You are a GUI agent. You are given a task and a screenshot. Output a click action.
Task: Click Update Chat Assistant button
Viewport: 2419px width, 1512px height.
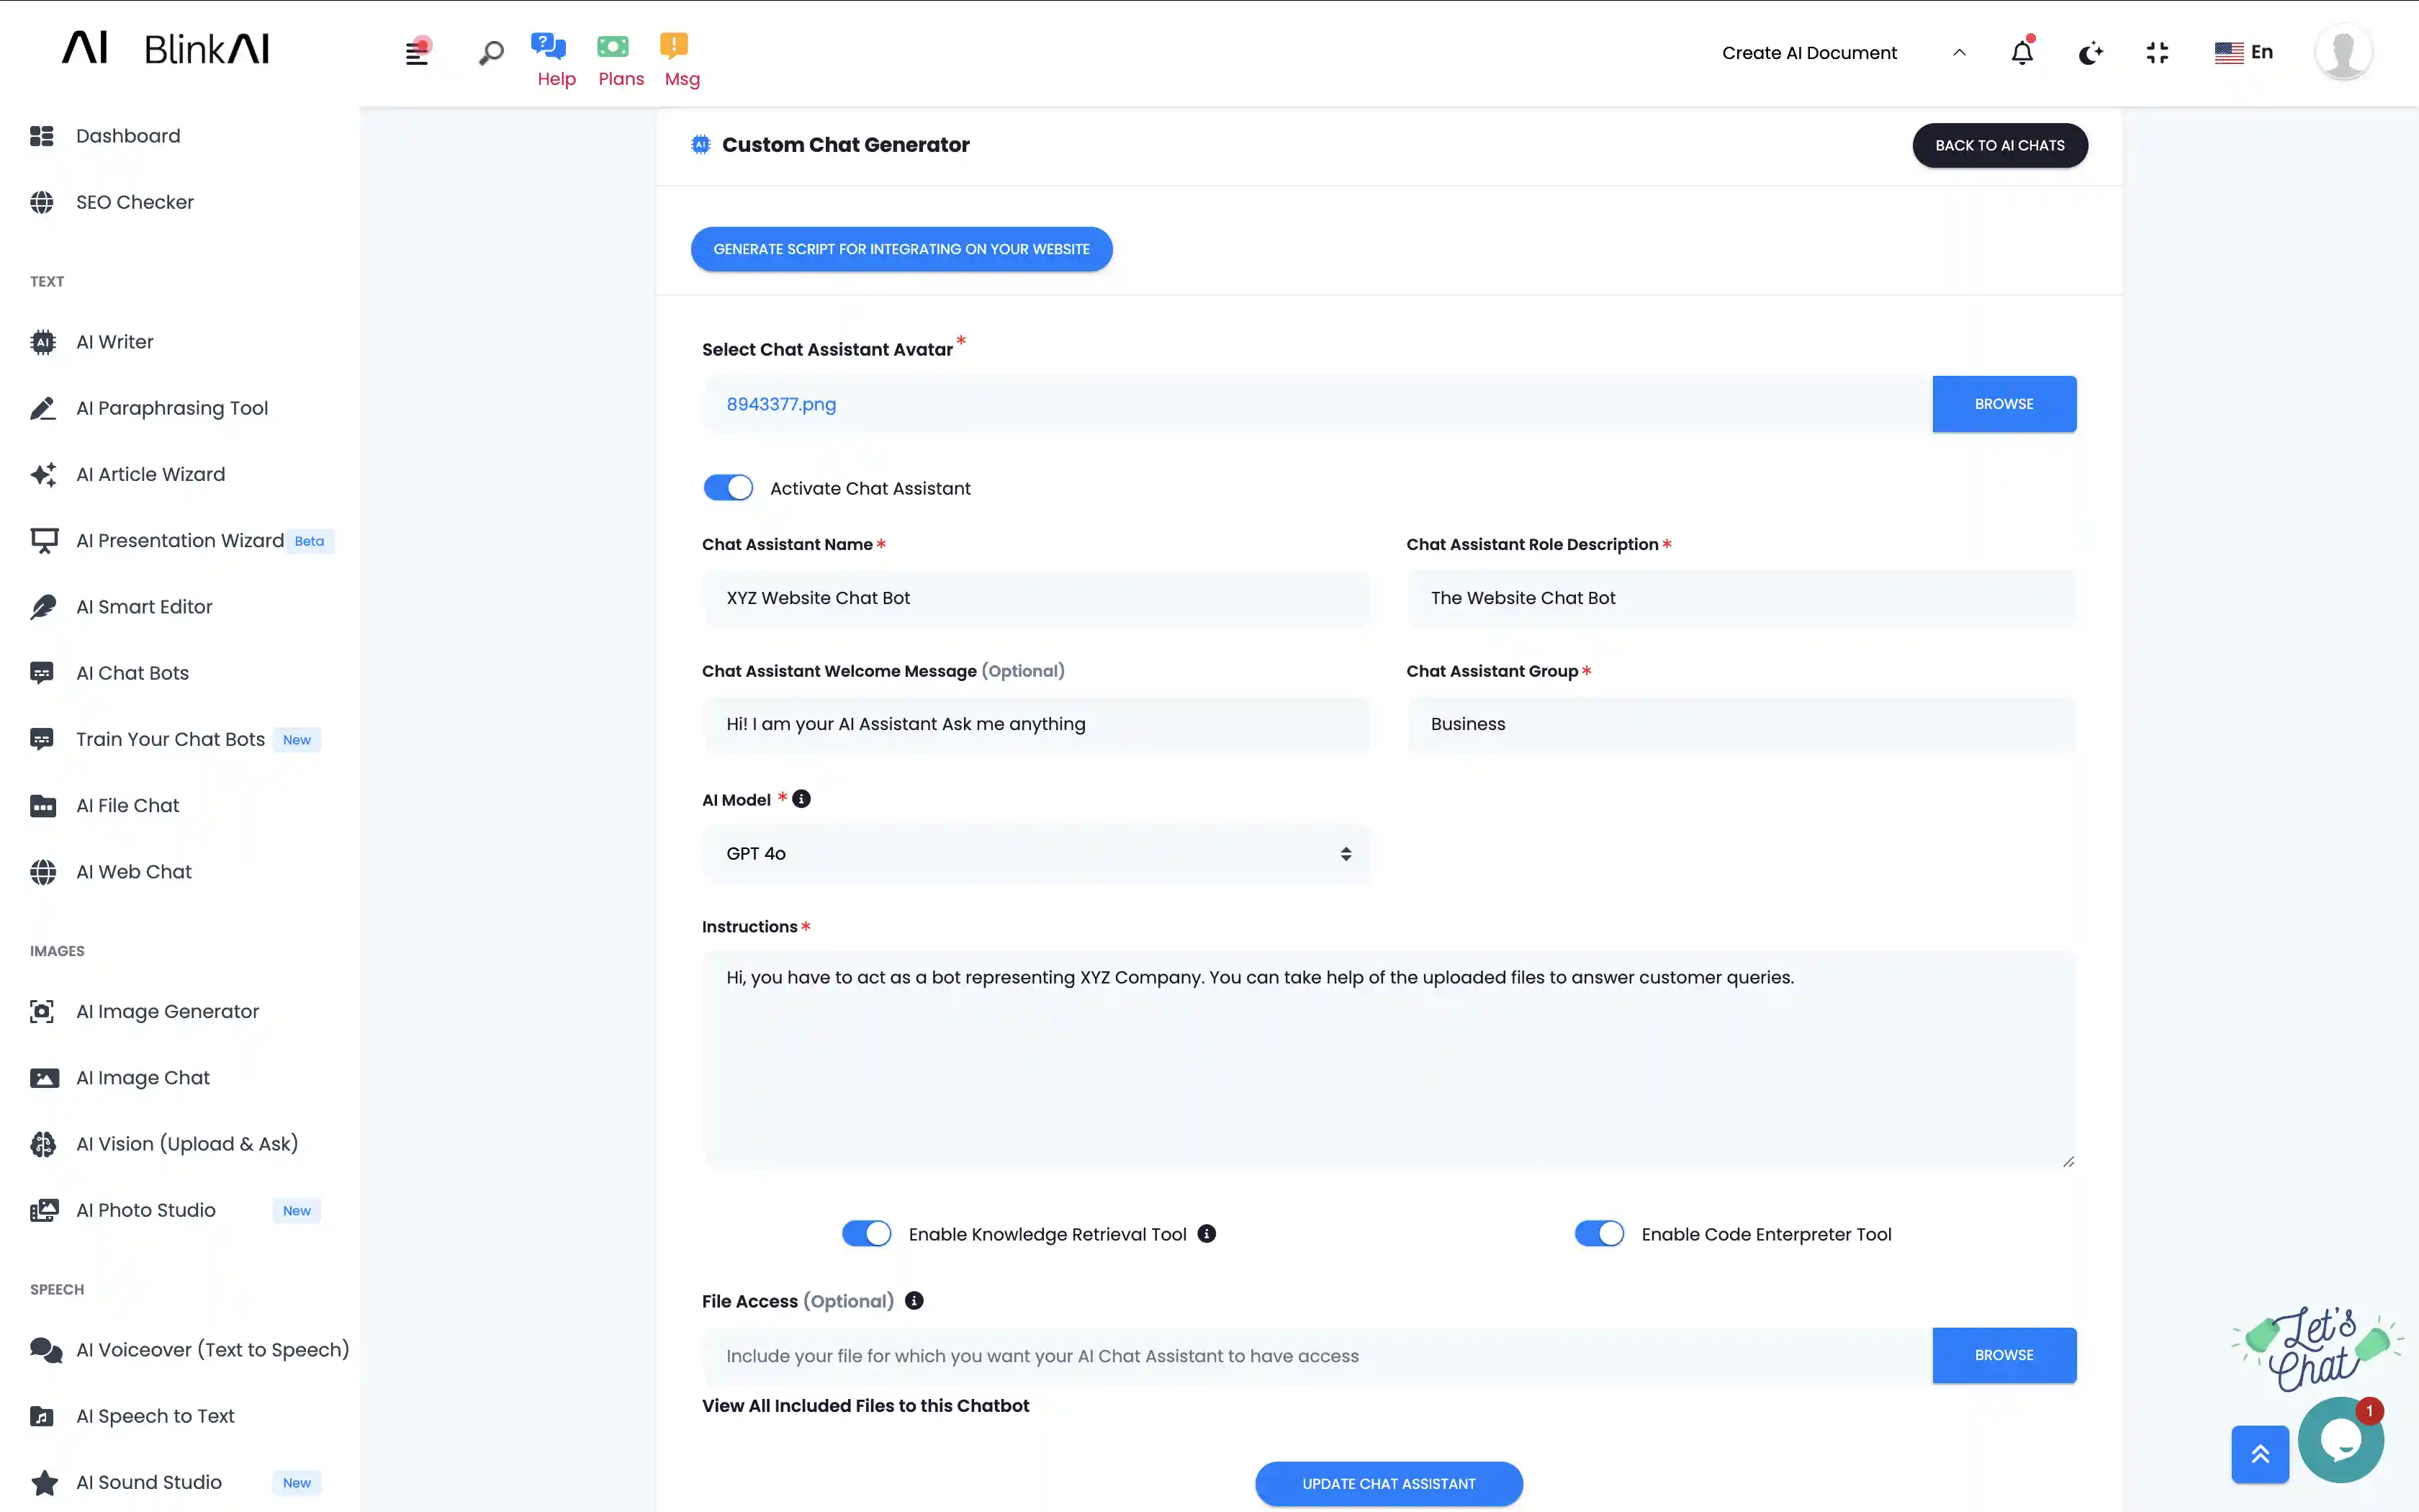coord(1389,1483)
